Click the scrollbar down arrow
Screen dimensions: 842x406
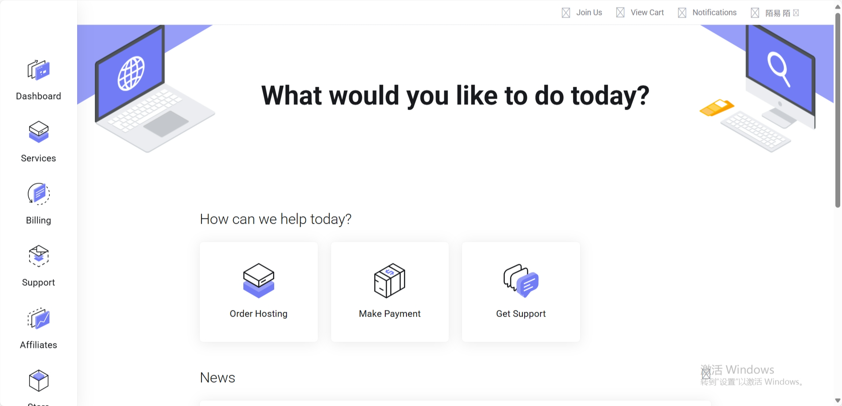click(838, 401)
